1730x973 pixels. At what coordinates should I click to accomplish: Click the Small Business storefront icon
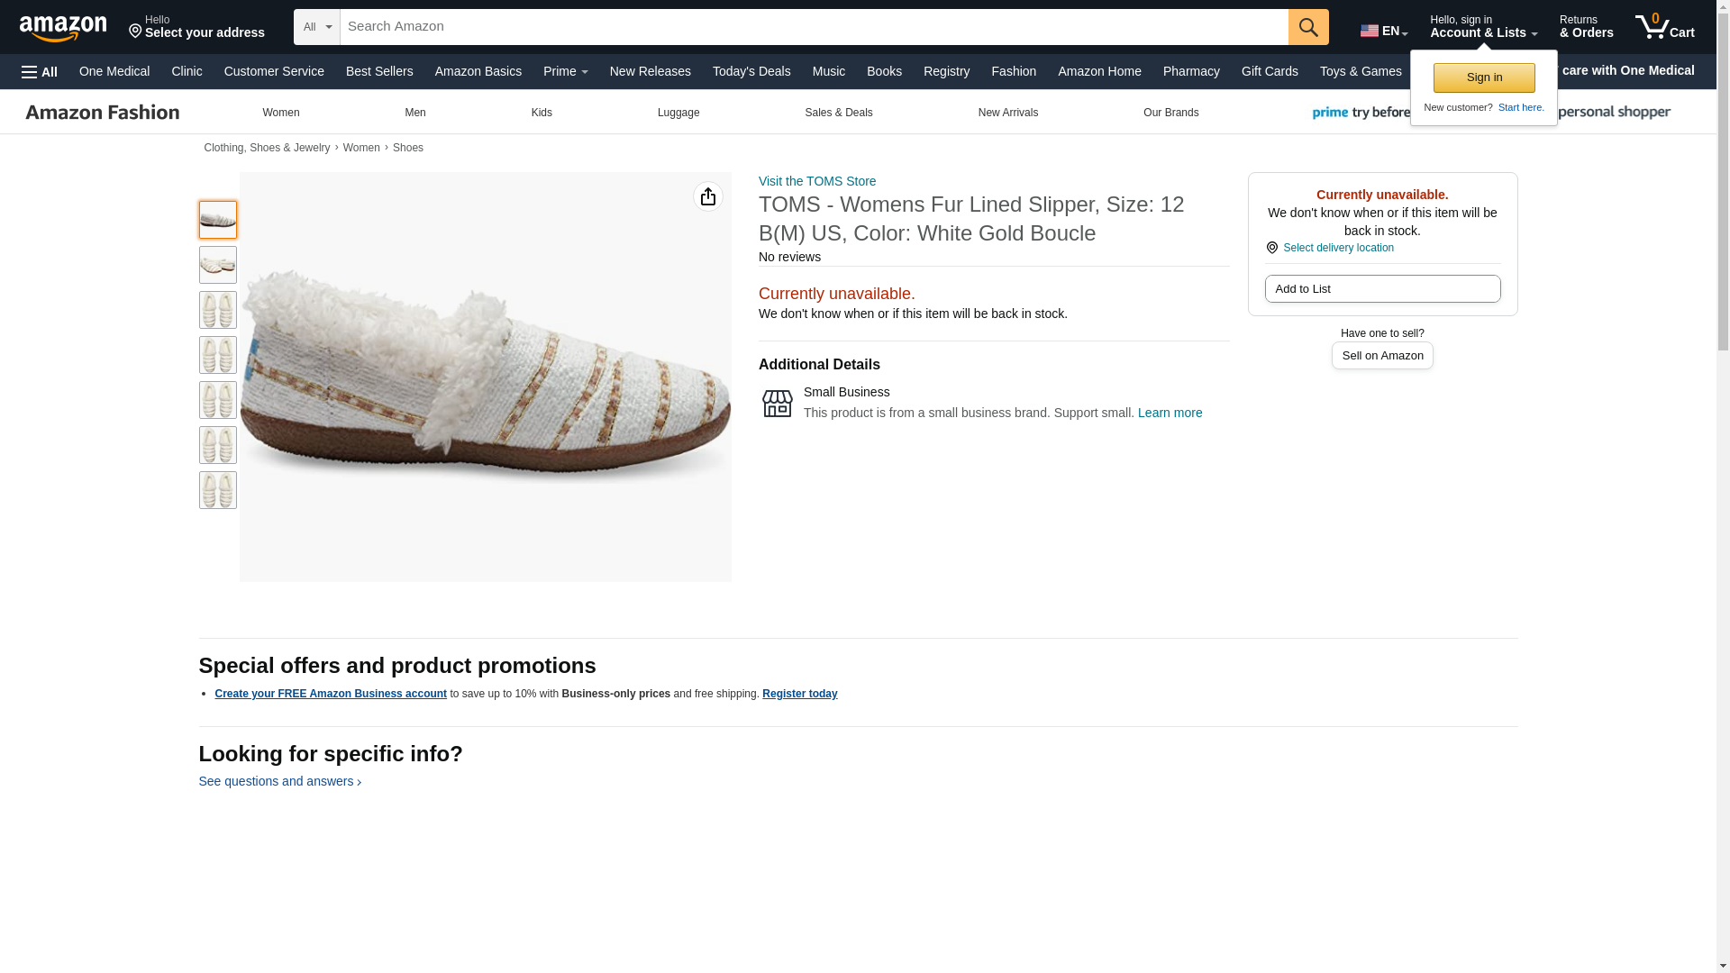(777, 404)
